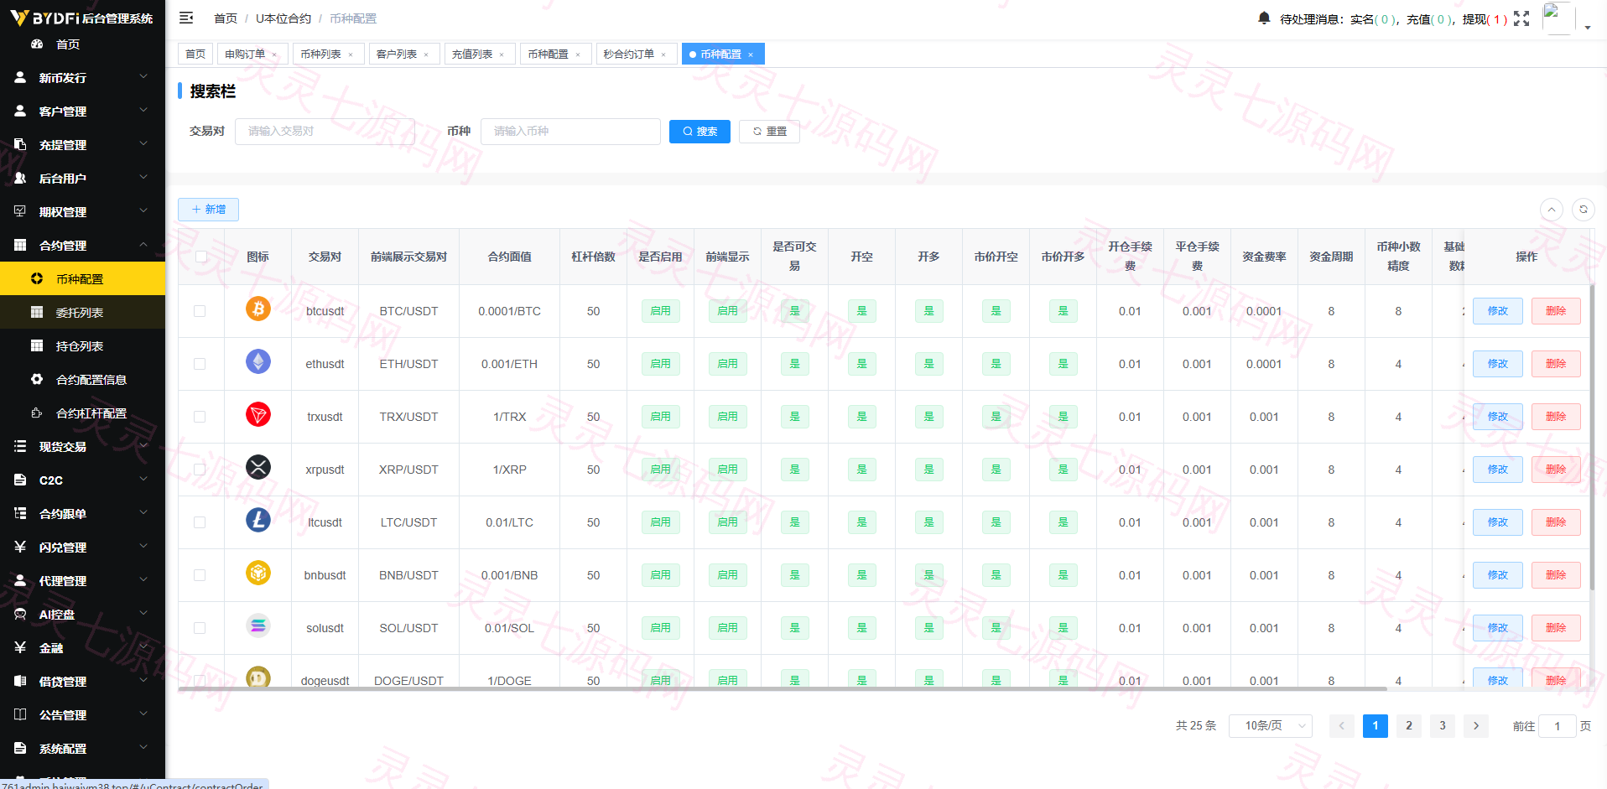Image resolution: width=1607 pixels, height=789 pixels.
Task: Open the user avatar dropdown arrow
Action: point(1588,28)
